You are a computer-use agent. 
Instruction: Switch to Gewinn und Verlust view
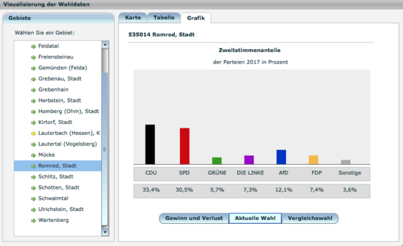[x=194, y=218]
